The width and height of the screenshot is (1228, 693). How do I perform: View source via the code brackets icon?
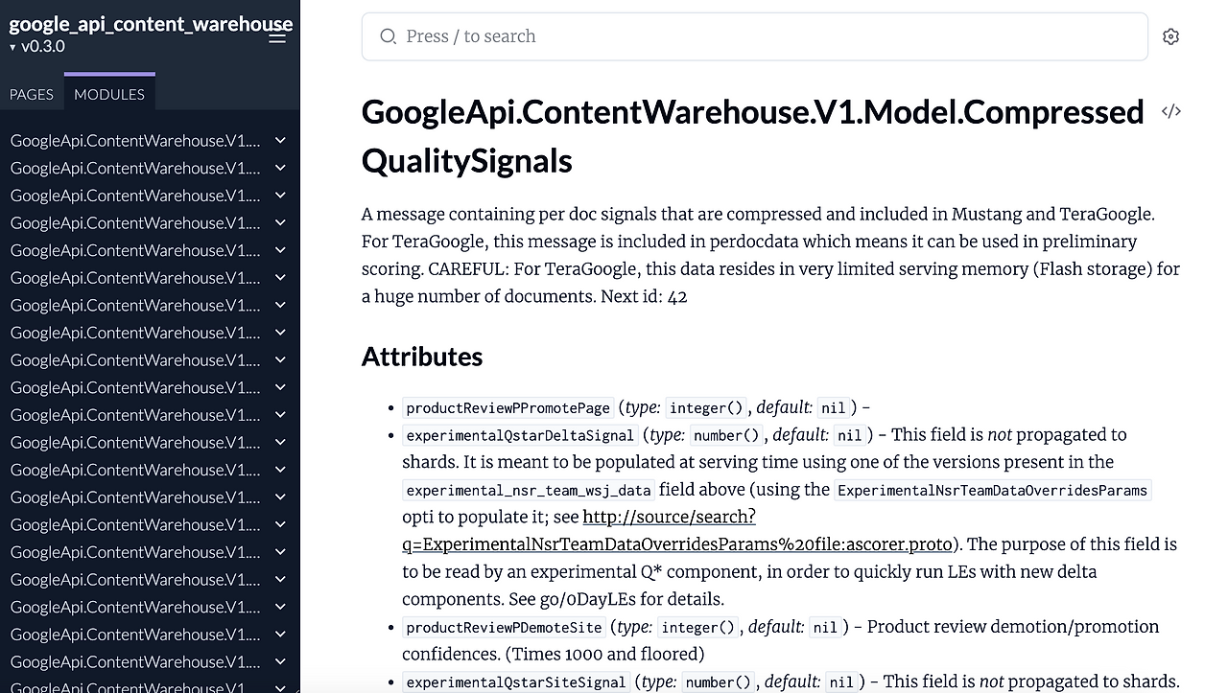tap(1170, 111)
